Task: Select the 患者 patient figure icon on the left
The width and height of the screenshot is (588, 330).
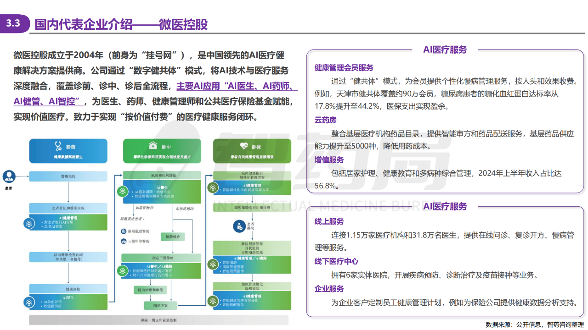Action: coord(10,176)
